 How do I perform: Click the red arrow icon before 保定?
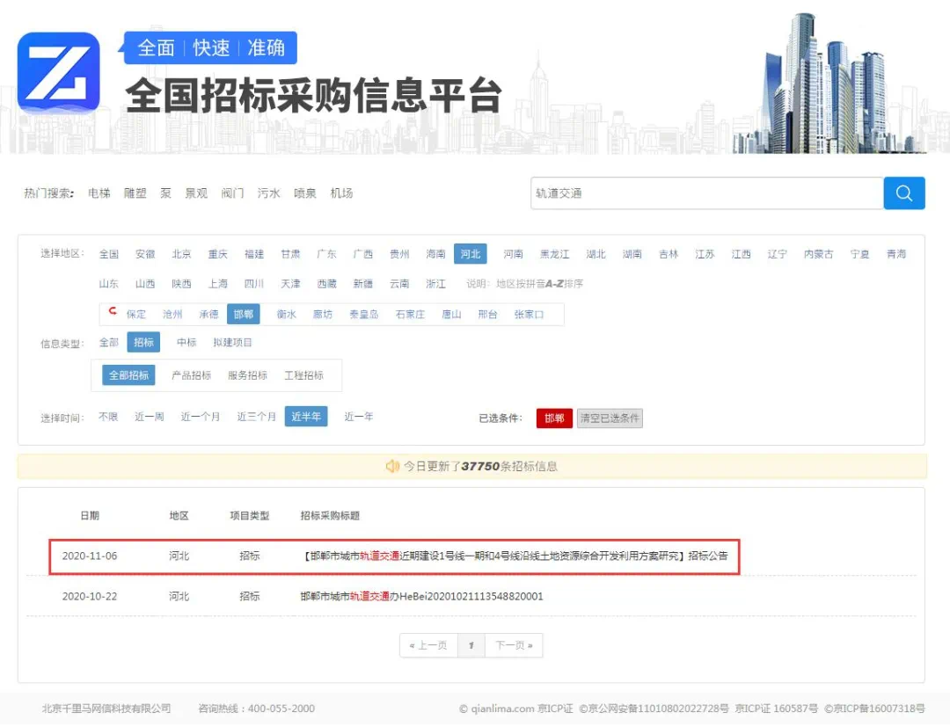tap(113, 312)
